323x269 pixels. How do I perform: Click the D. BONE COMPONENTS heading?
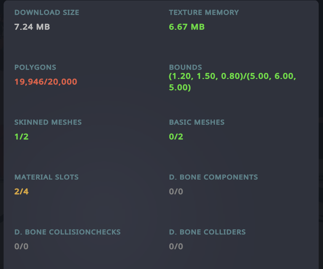click(213, 177)
